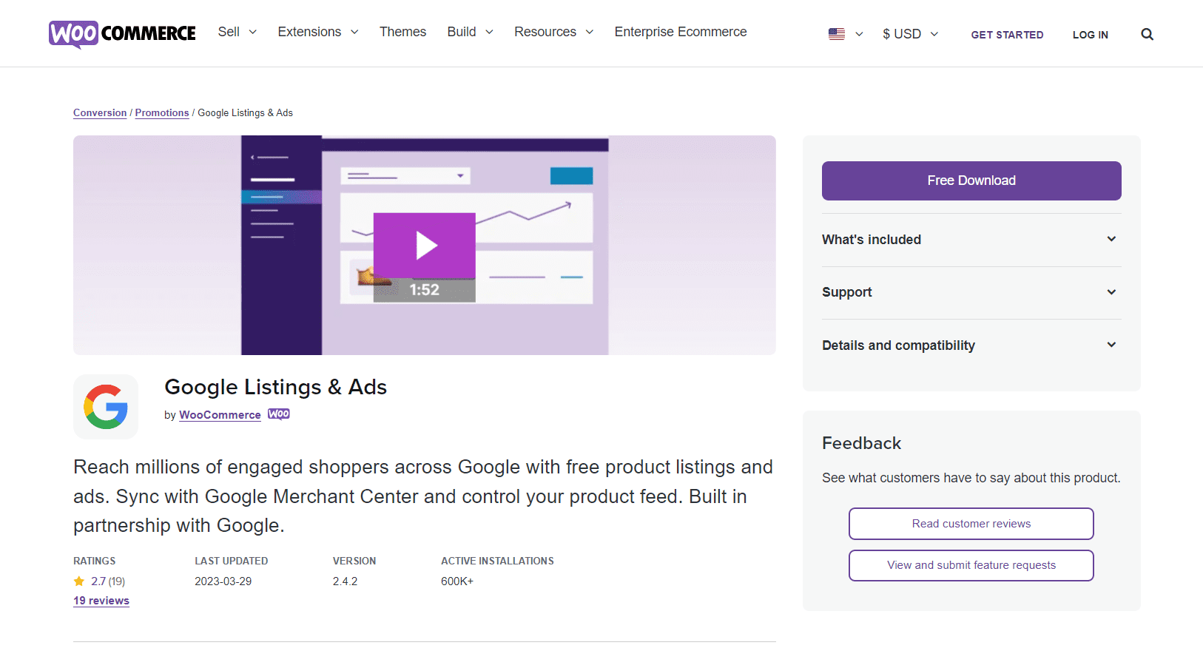Screen dimensions: 1203x668
Task: Play the product demo video
Action: (x=424, y=245)
